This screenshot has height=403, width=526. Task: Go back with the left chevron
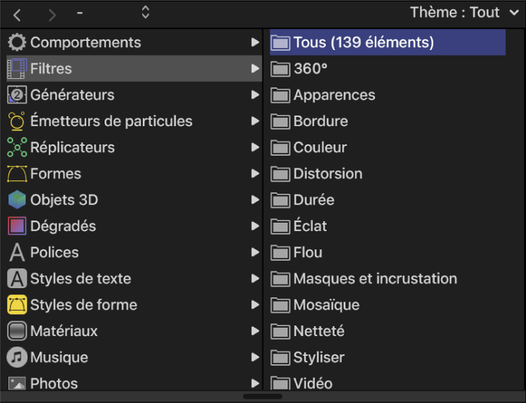(17, 14)
